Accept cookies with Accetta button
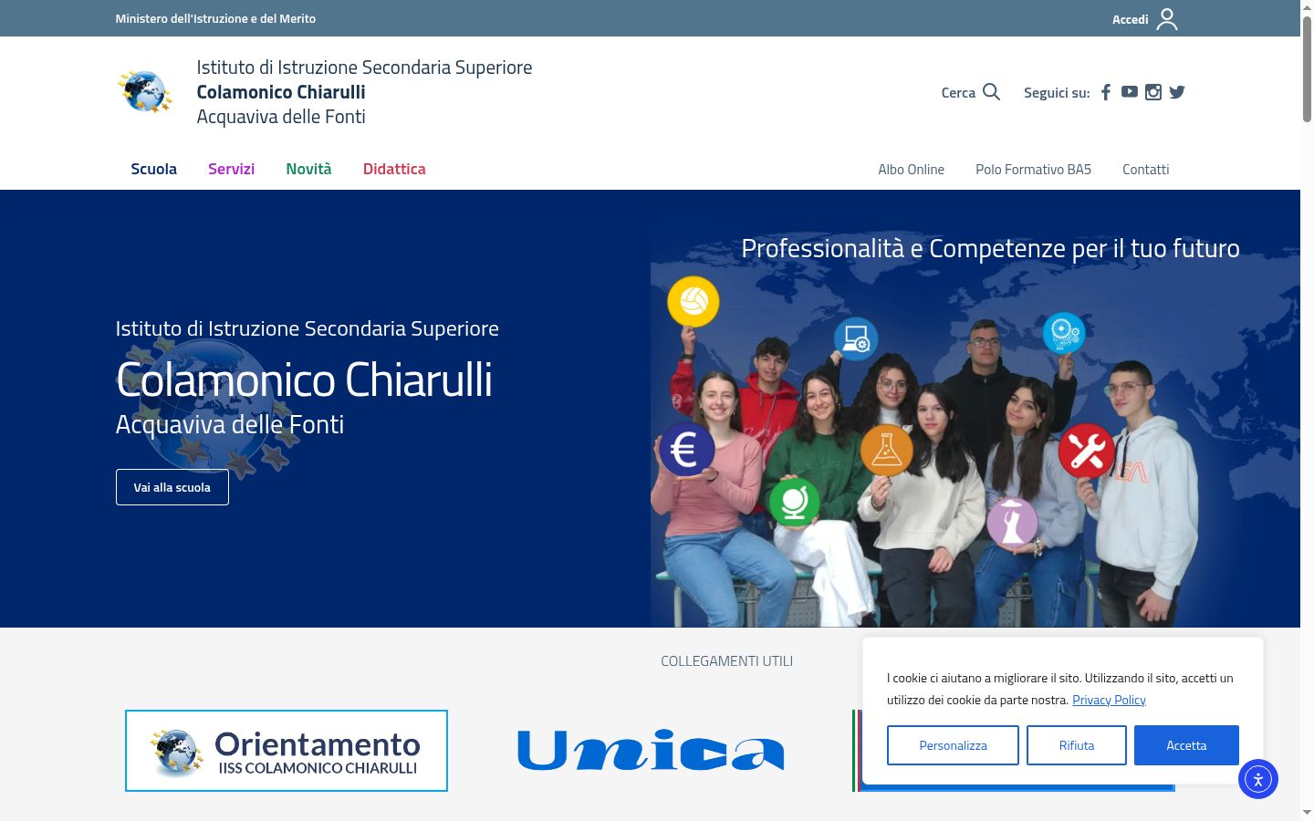This screenshot has width=1314, height=821. (1186, 745)
